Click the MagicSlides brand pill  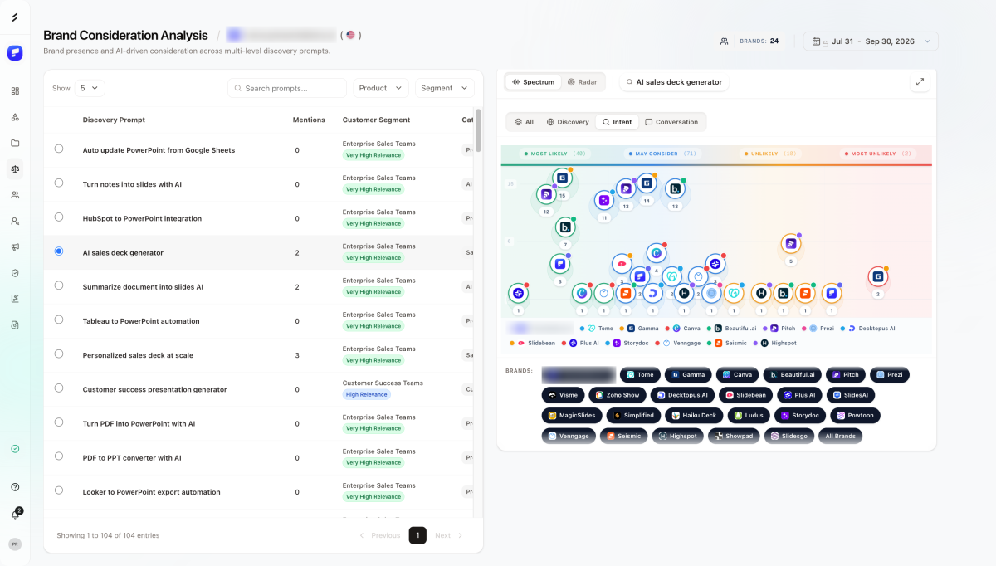pyautogui.click(x=571, y=415)
